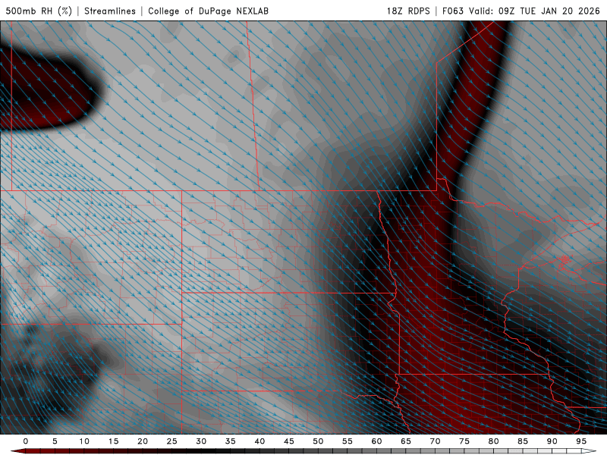607x455 pixels.
Task: Click the "35" color scale label
Action: coord(231,441)
